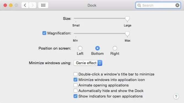Open the Genie effect dropdown

pos(88,63)
